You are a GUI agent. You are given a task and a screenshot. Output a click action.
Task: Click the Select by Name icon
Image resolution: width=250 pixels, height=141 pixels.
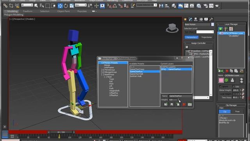click(42, 6)
